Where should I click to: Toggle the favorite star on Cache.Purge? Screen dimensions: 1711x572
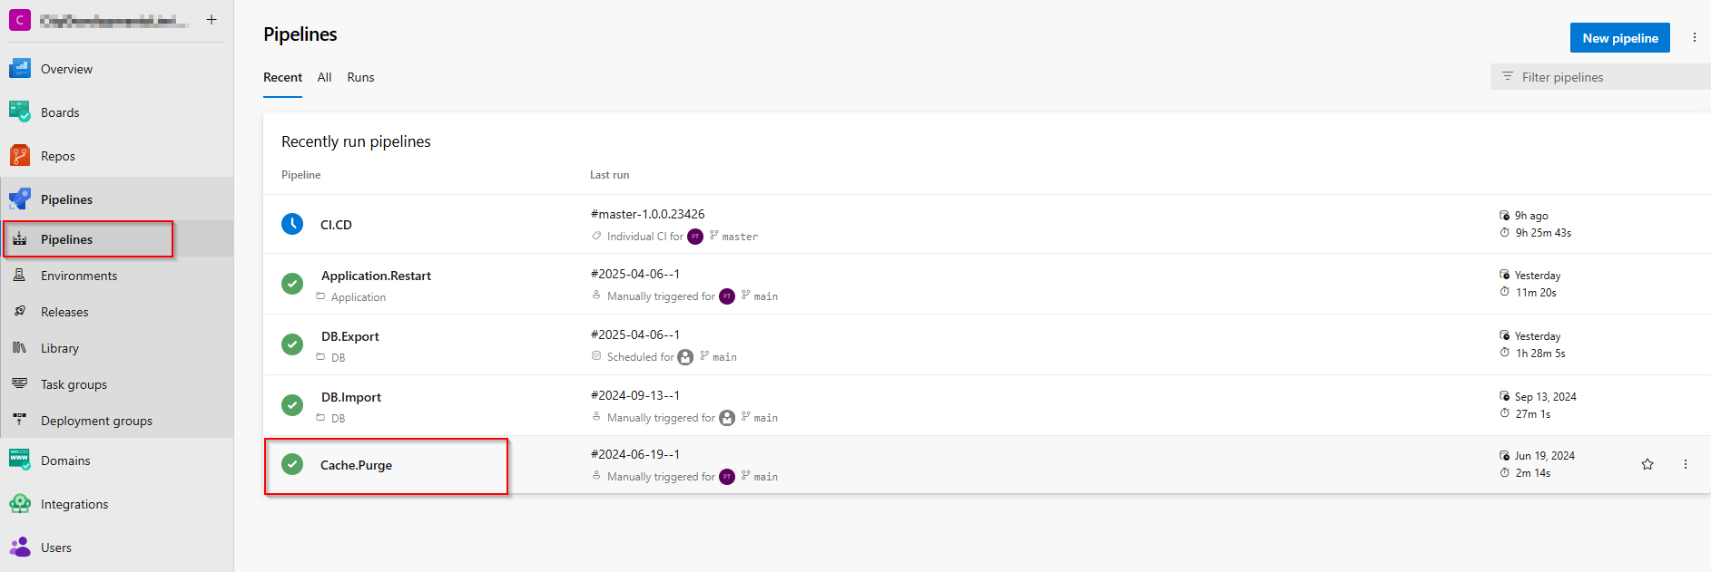coord(1647,464)
